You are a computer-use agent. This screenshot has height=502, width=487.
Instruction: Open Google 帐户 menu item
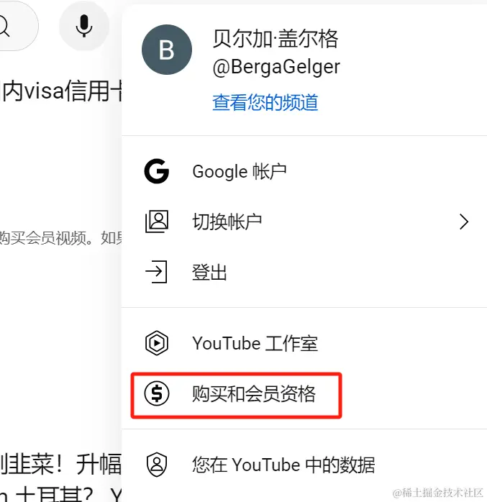click(x=304, y=171)
